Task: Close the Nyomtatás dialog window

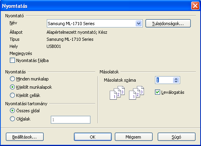Action: (x=195, y=6)
